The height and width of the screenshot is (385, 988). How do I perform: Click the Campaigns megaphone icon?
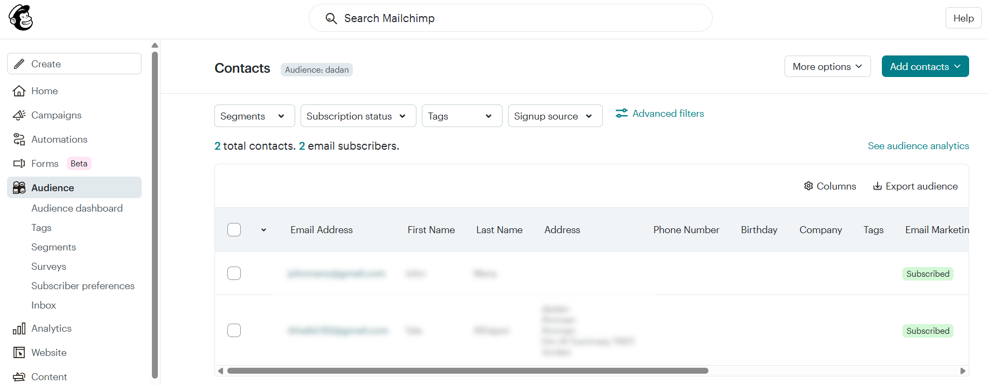tap(19, 115)
